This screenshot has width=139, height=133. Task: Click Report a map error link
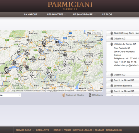coord(95,91)
